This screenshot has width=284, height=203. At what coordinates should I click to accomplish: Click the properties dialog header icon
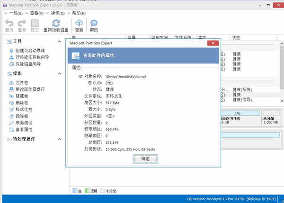point(76,56)
